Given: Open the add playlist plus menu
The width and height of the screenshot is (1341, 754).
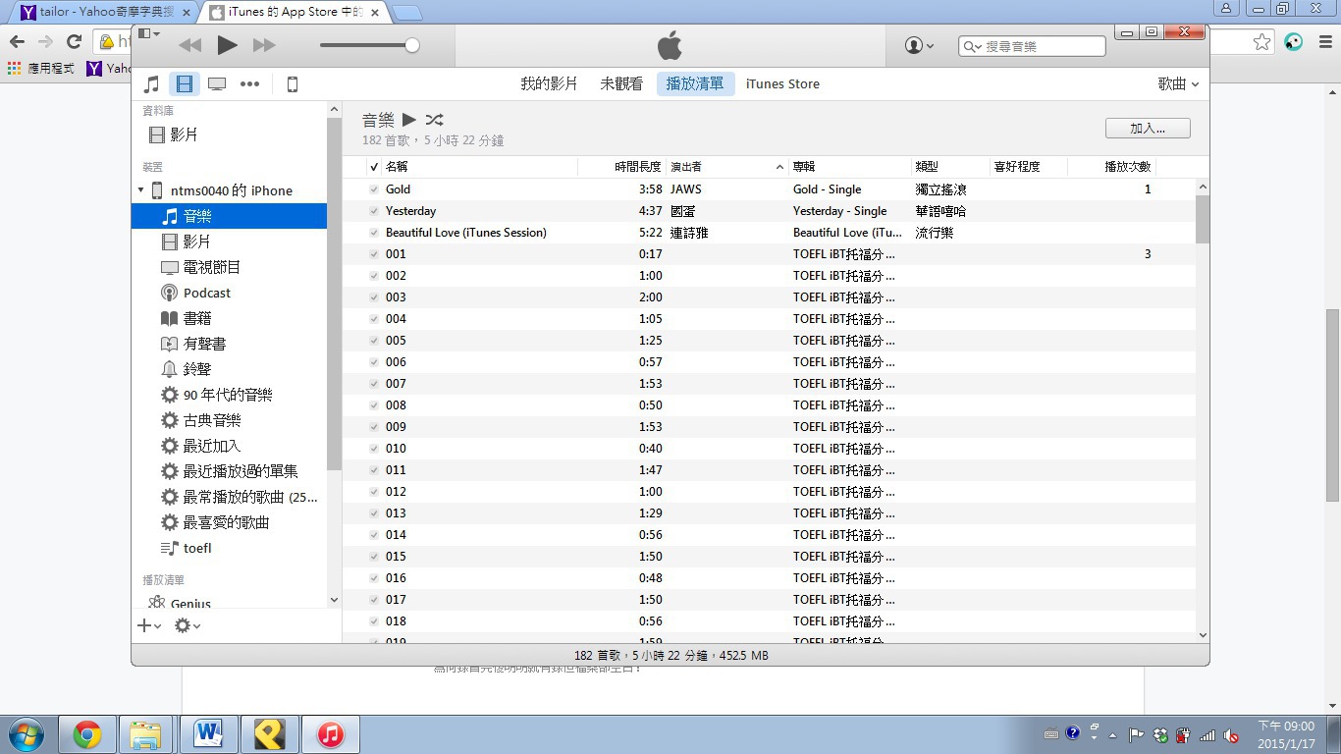Looking at the screenshot, I should [x=148, y=625].
